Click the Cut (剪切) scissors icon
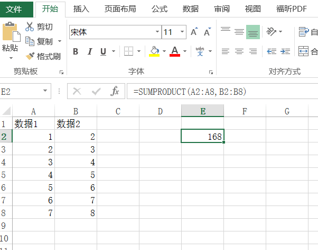The height and width of the screenshot is (250, 318). coord(30,27)
